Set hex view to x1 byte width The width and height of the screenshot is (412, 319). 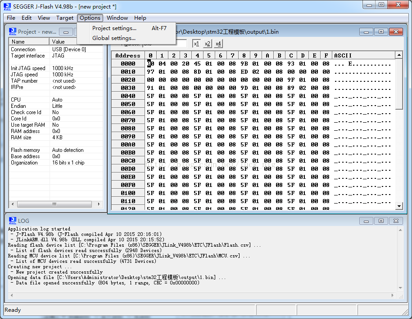coord(196,44)
